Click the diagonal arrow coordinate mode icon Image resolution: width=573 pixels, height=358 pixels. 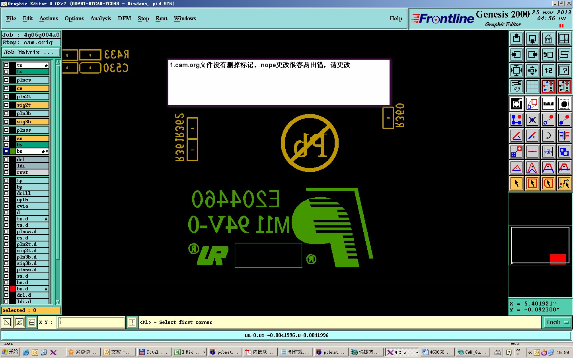pyautogui.click(x=6, y=322)
